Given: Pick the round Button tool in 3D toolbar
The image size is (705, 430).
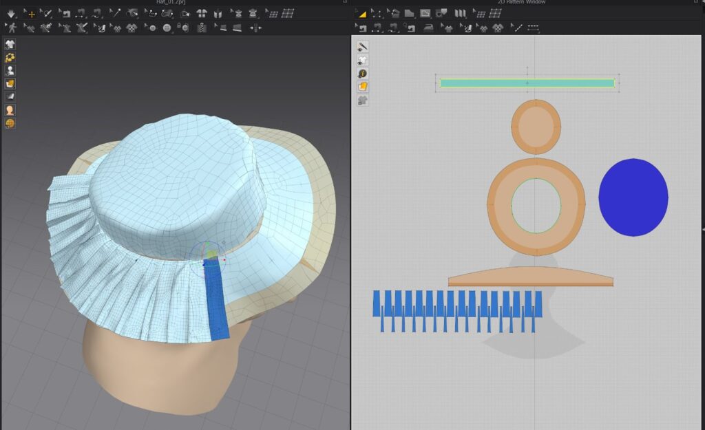Looking at the screenshot, I should 167,28.
